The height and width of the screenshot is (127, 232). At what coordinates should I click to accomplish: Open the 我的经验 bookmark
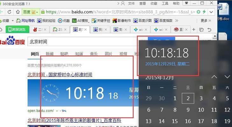click(47, 21)
